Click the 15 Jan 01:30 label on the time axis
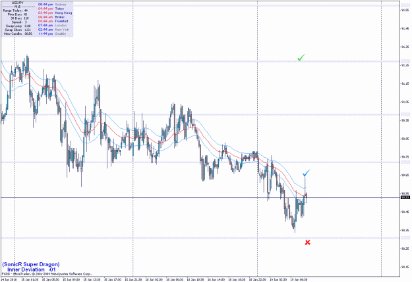Screen dimensions: 412x282 [30, 279]
